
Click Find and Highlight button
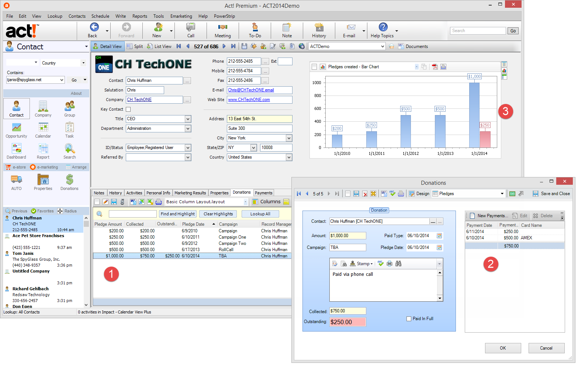178,214
